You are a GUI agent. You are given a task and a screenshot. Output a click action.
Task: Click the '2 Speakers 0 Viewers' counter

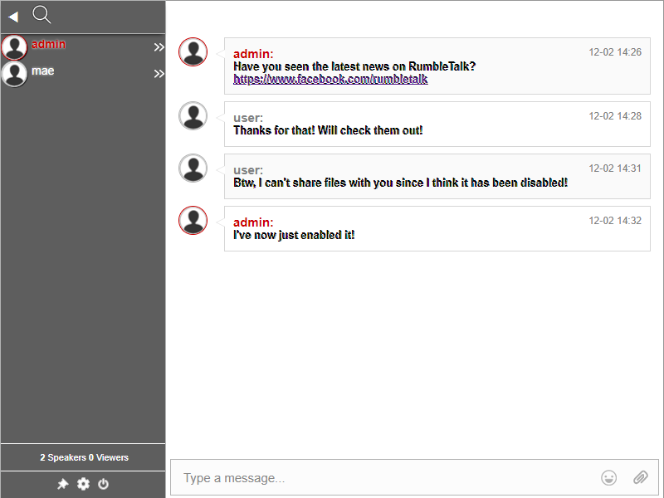pyautogui.click(x=84, y=457)
